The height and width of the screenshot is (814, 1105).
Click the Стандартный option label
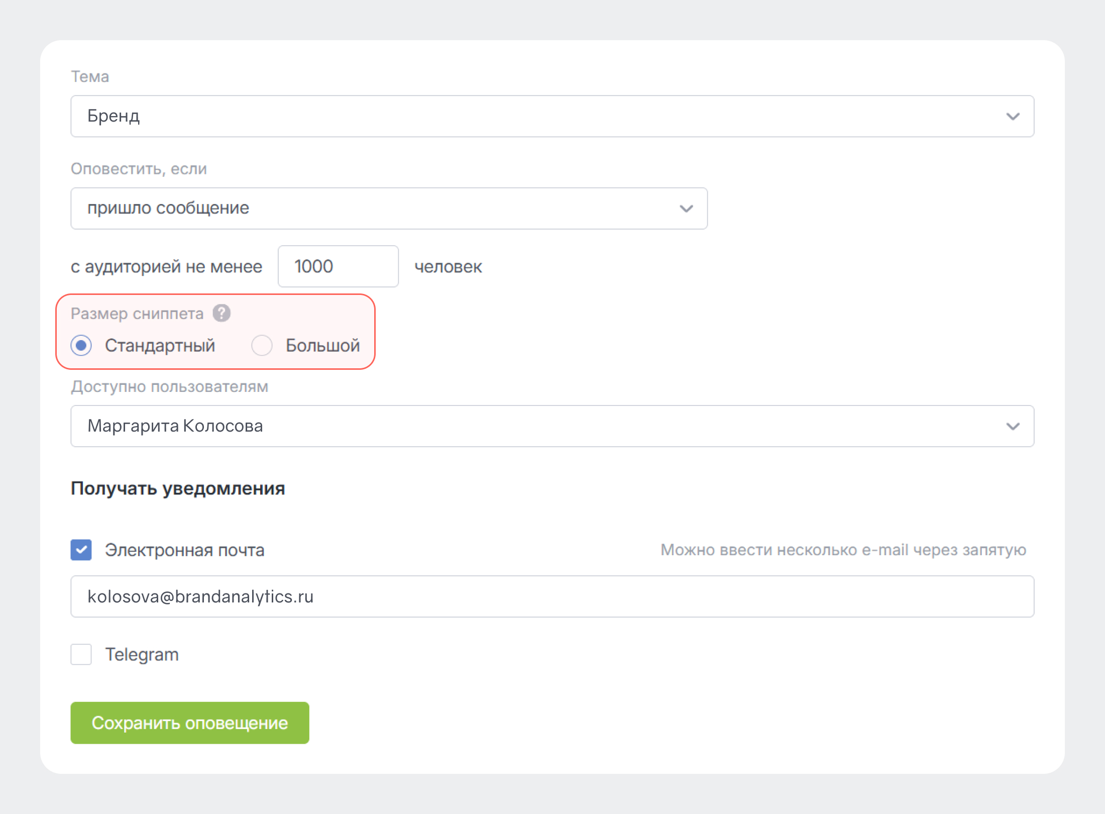(160, 346)
